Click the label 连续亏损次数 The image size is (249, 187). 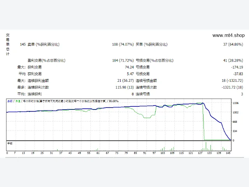[x=146, y=87]
